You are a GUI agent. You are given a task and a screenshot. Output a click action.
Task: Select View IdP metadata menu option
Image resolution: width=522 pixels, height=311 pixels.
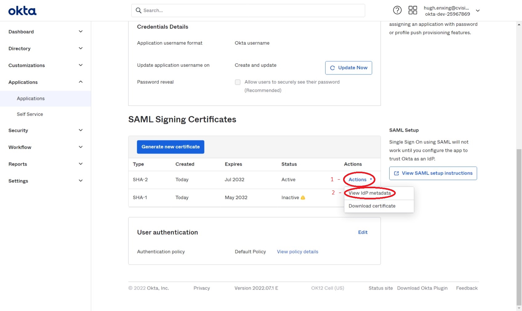(x=370, y=193)
